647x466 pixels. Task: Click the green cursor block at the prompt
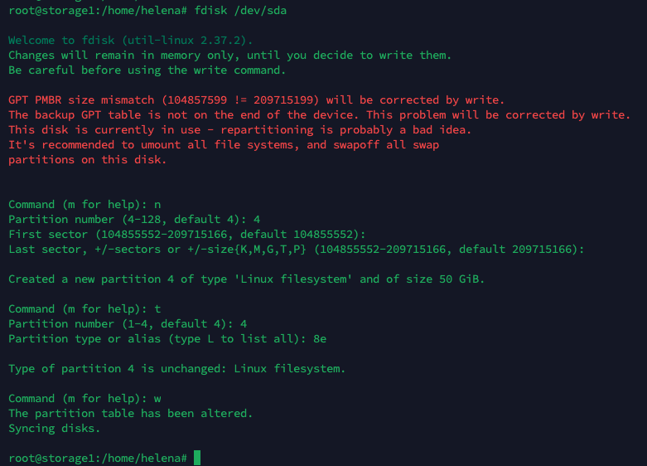[x=197, y=458]
